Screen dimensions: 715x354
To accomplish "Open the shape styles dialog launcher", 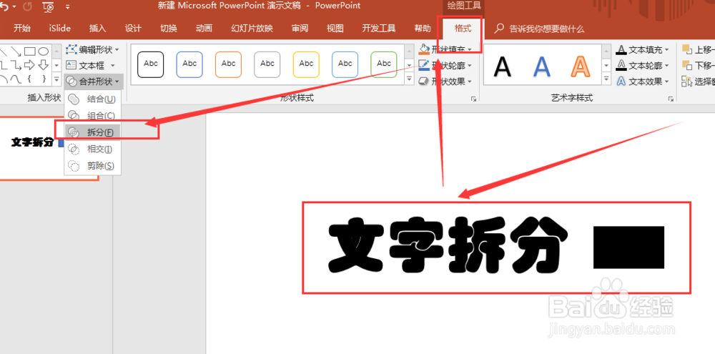I will point(474,99).
